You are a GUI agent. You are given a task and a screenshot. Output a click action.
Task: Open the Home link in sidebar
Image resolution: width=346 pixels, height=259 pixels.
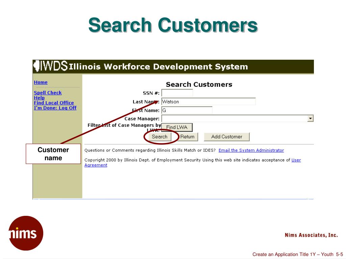41,82
